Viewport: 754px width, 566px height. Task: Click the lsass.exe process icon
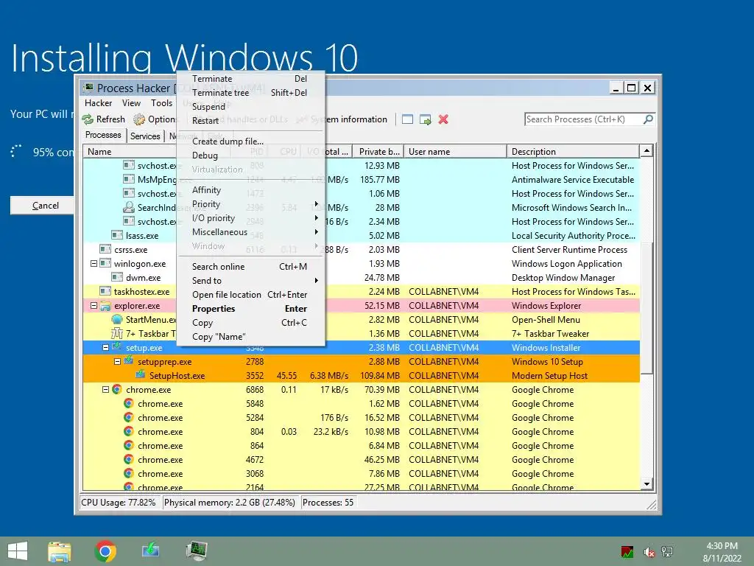[x=117, y=235]
